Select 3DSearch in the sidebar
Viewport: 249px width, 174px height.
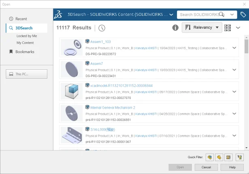(27, 28)
